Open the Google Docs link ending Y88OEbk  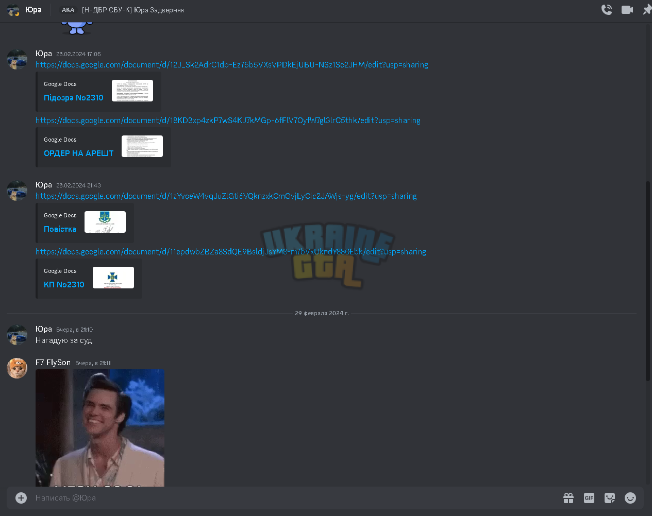pos(230,252)
